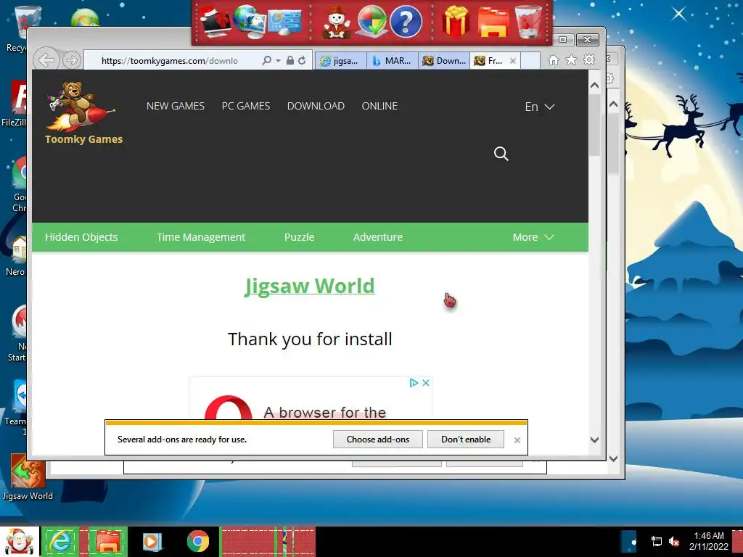Screen dimensions: 743x557
Task: Open the Santa start button
Action: (19, 541)
